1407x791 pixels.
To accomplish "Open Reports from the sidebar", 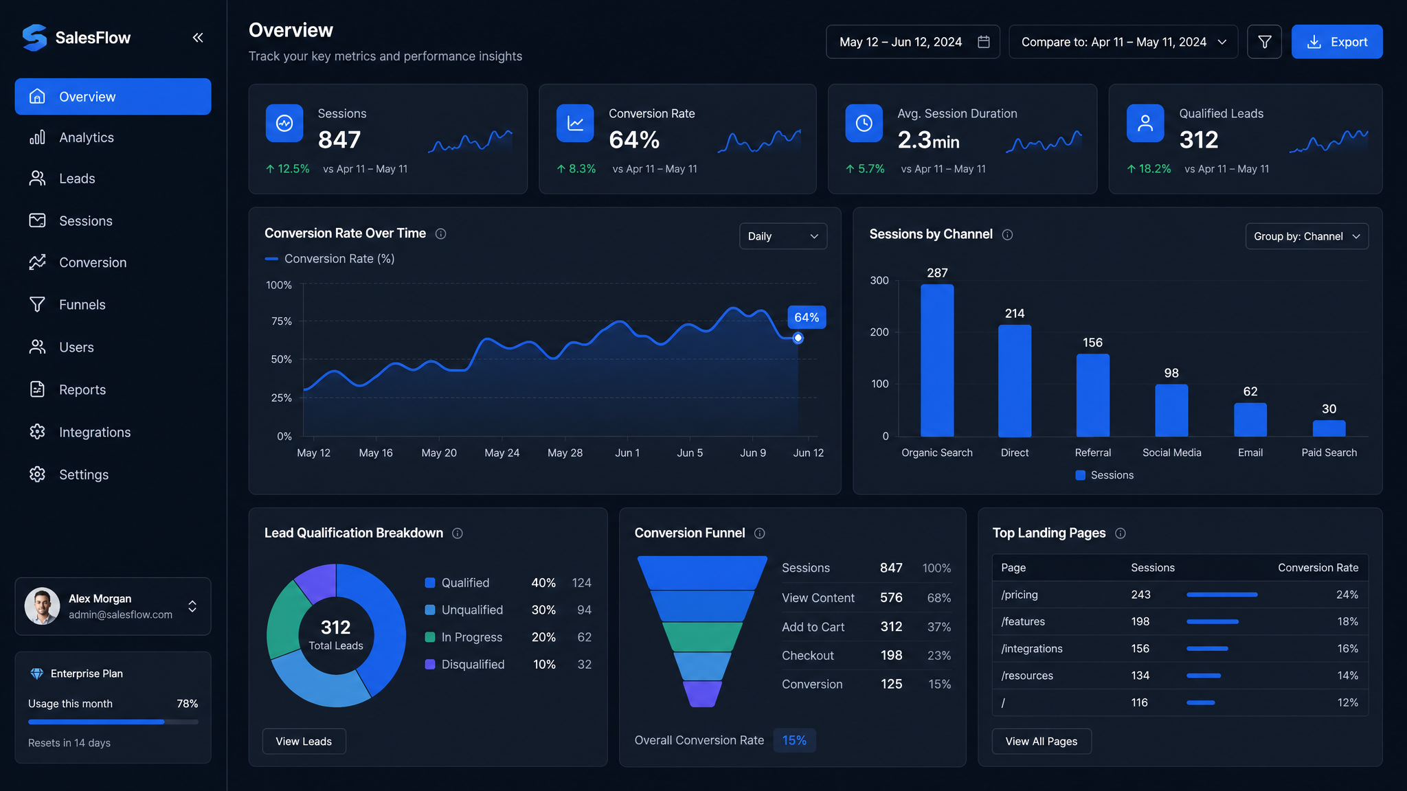I will click(113, 389).
